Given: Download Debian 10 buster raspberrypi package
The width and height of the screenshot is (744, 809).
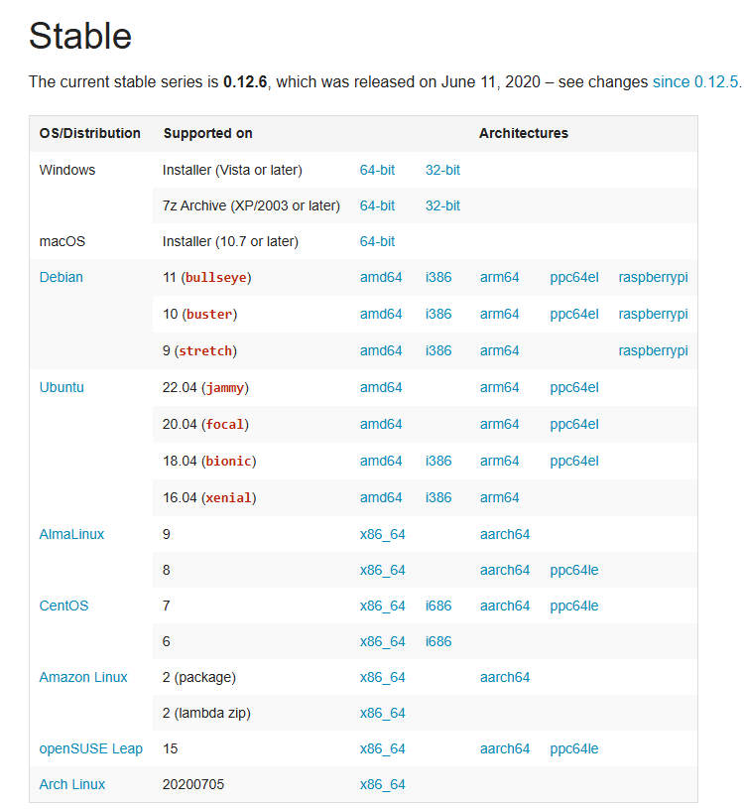Looking at the screenshot, I should click(x=653, y=315).
